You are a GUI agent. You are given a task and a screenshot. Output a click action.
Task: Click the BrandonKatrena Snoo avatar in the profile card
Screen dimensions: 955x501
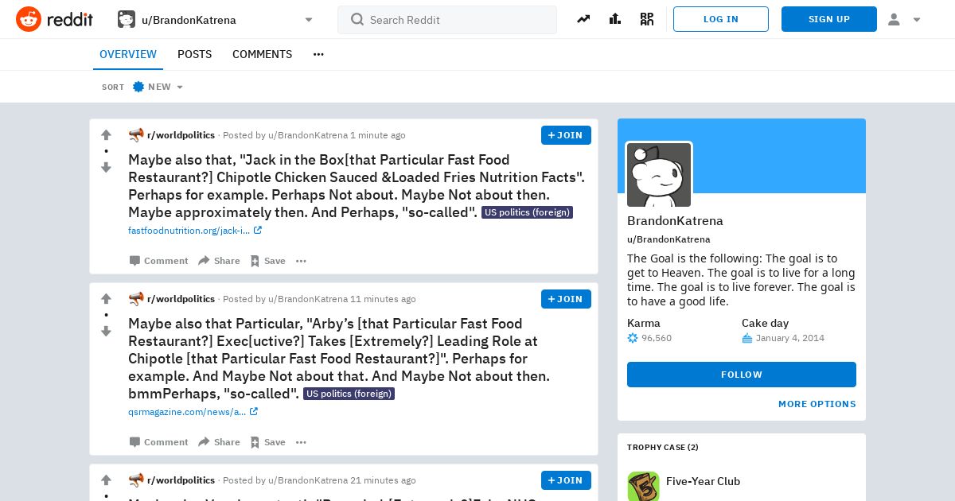(x=659, y=175)
